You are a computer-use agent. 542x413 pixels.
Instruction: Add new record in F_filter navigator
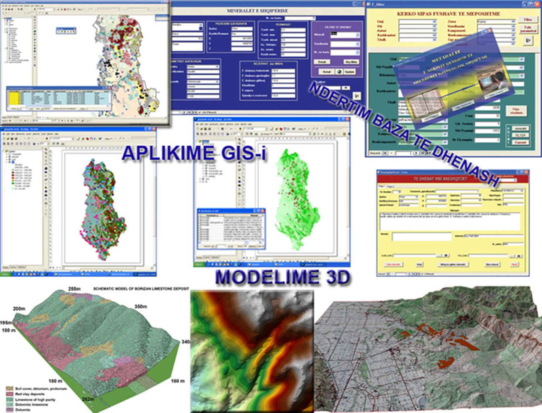pyautogui.click(x=428, y=153)
